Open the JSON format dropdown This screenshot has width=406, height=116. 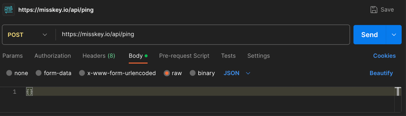(x=237, y=73)
